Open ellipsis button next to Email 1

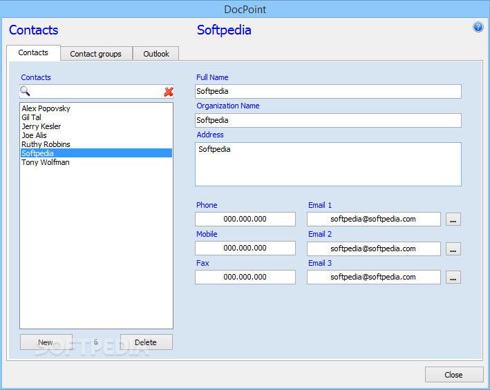pos(453,220)
